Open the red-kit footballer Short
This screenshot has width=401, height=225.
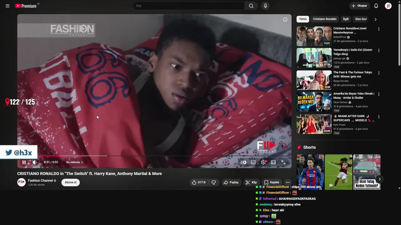[339, 172]
